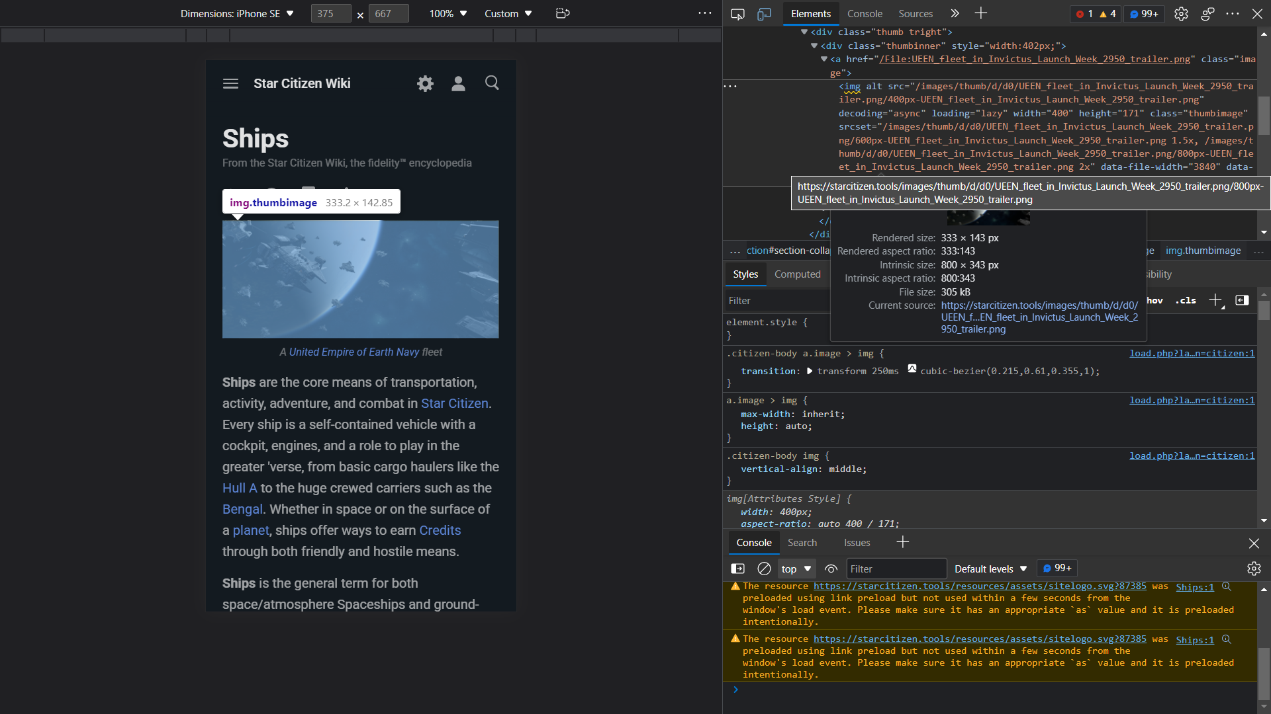This screenshot has height=714, width=1271.
Task: Open the load.php stylesheet link
Action: [1191, 353]
